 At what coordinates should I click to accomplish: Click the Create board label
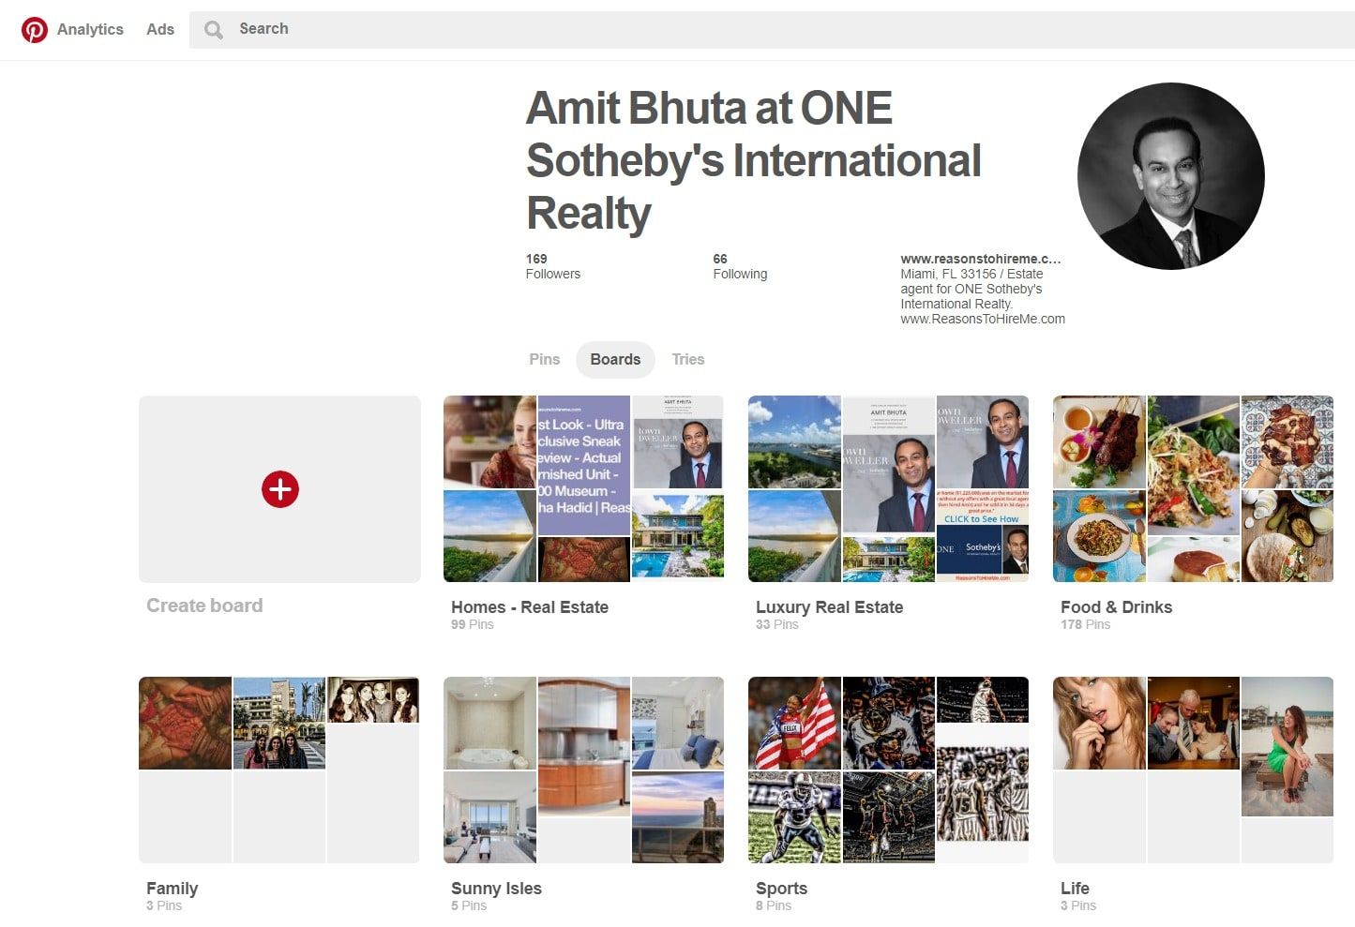pyautogui.click(x=204, y=606)
